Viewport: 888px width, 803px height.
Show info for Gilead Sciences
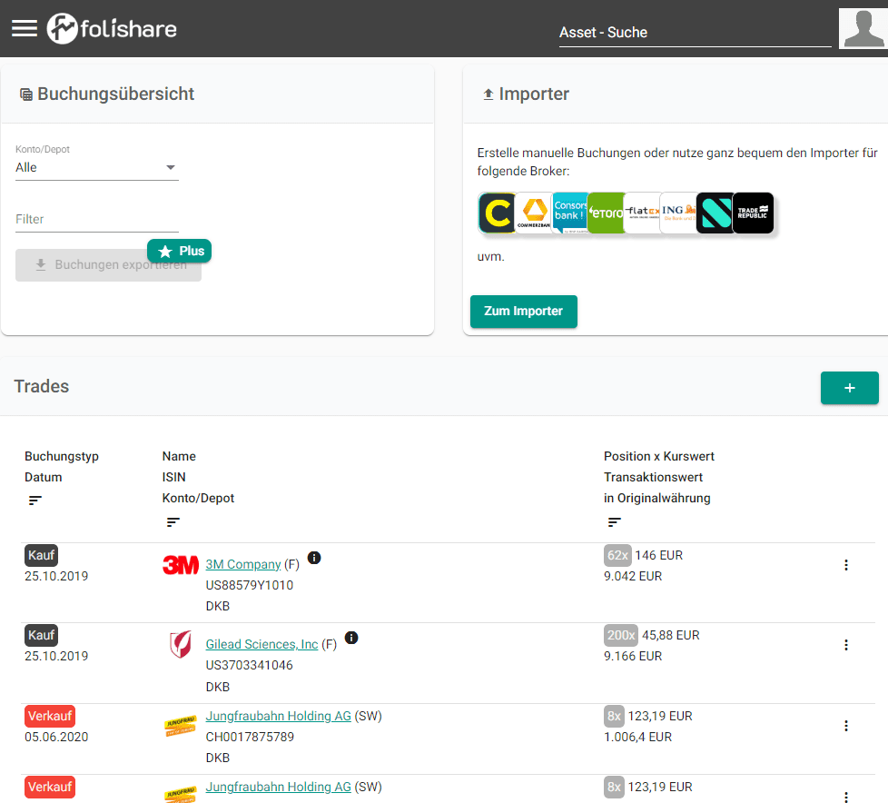(351, 638)
